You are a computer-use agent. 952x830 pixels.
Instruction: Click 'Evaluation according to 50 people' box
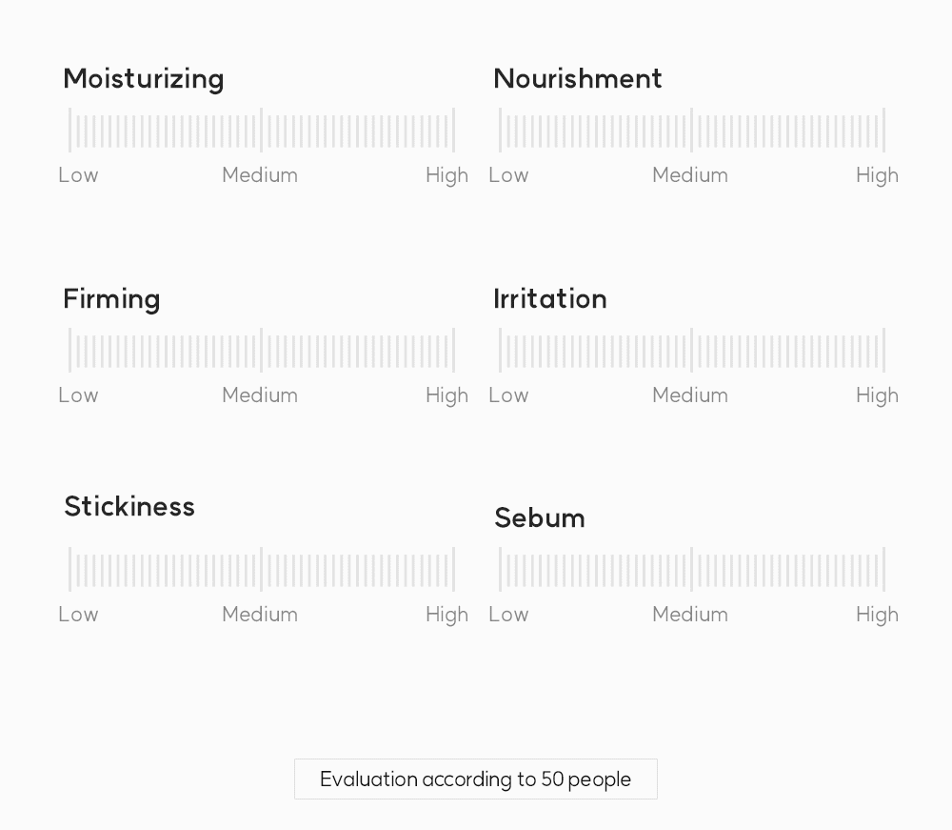pyautogui.click(x=476, y=779)
